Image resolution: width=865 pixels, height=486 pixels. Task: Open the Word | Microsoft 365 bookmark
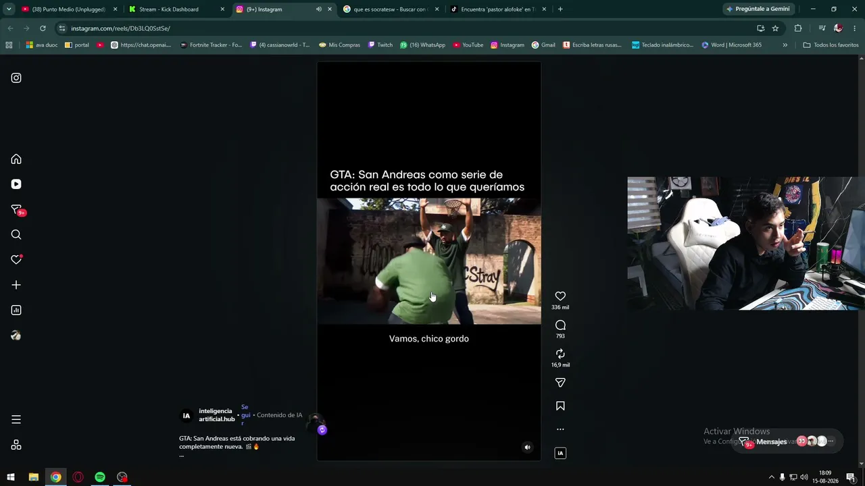(x=731, y=45)
